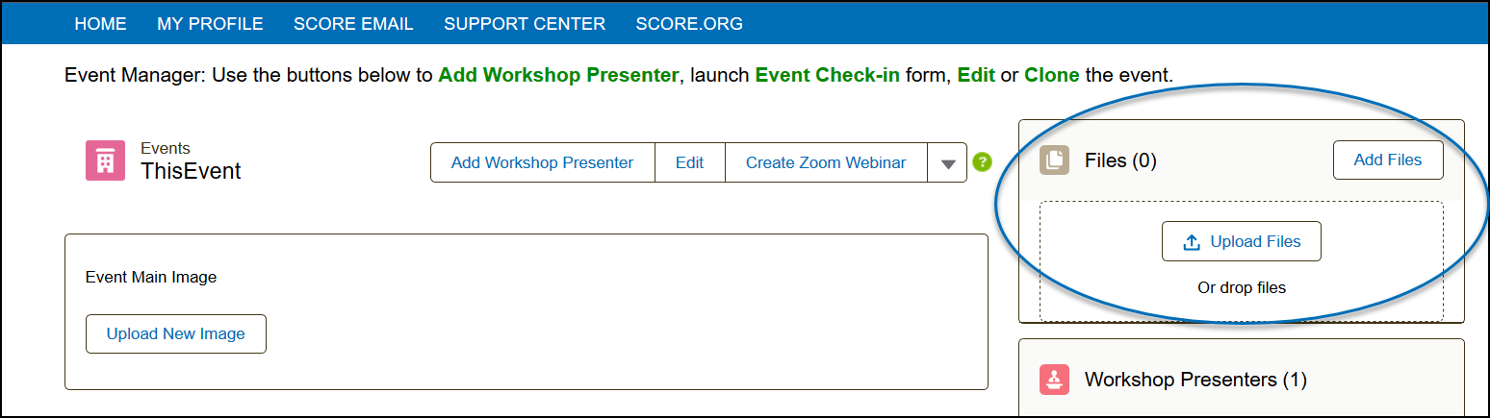Click the Upload Files button
The image size is (1490, 418).
click(x=1241, y=242)
